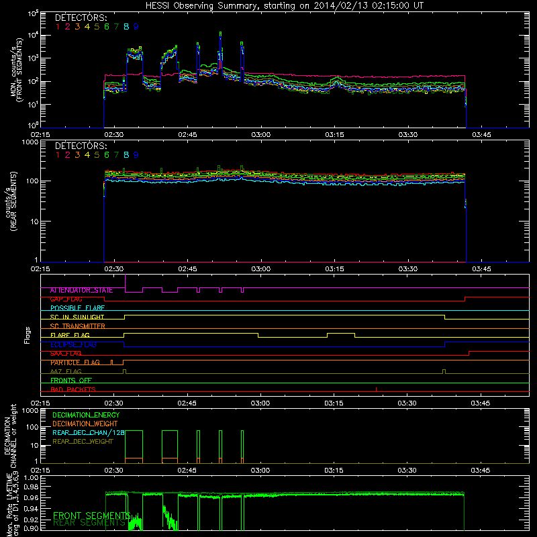Select the DETECTORS legend heading in front segments plot
The width and height of the screenshot is (537, 537).
tap(81, 17)
